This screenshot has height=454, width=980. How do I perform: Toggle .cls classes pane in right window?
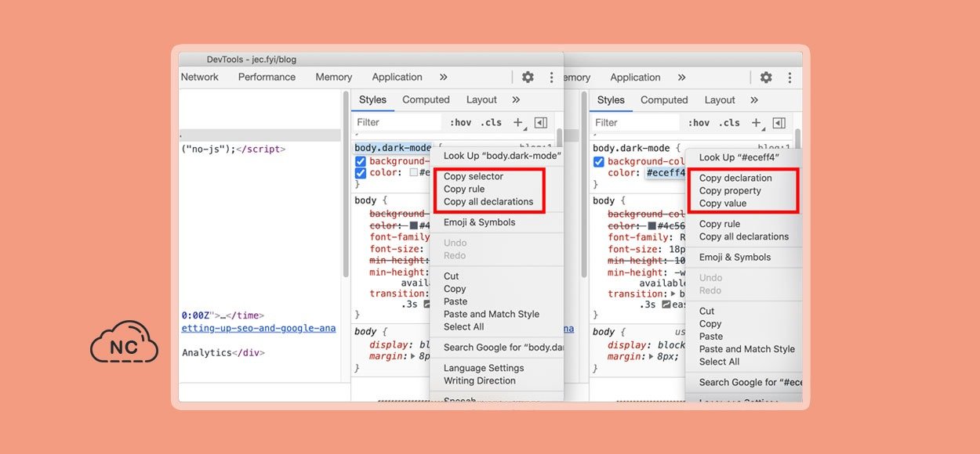point(729,122)
